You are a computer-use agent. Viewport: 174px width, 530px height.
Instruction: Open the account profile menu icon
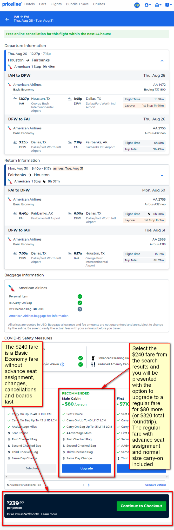tap(148, 5)
